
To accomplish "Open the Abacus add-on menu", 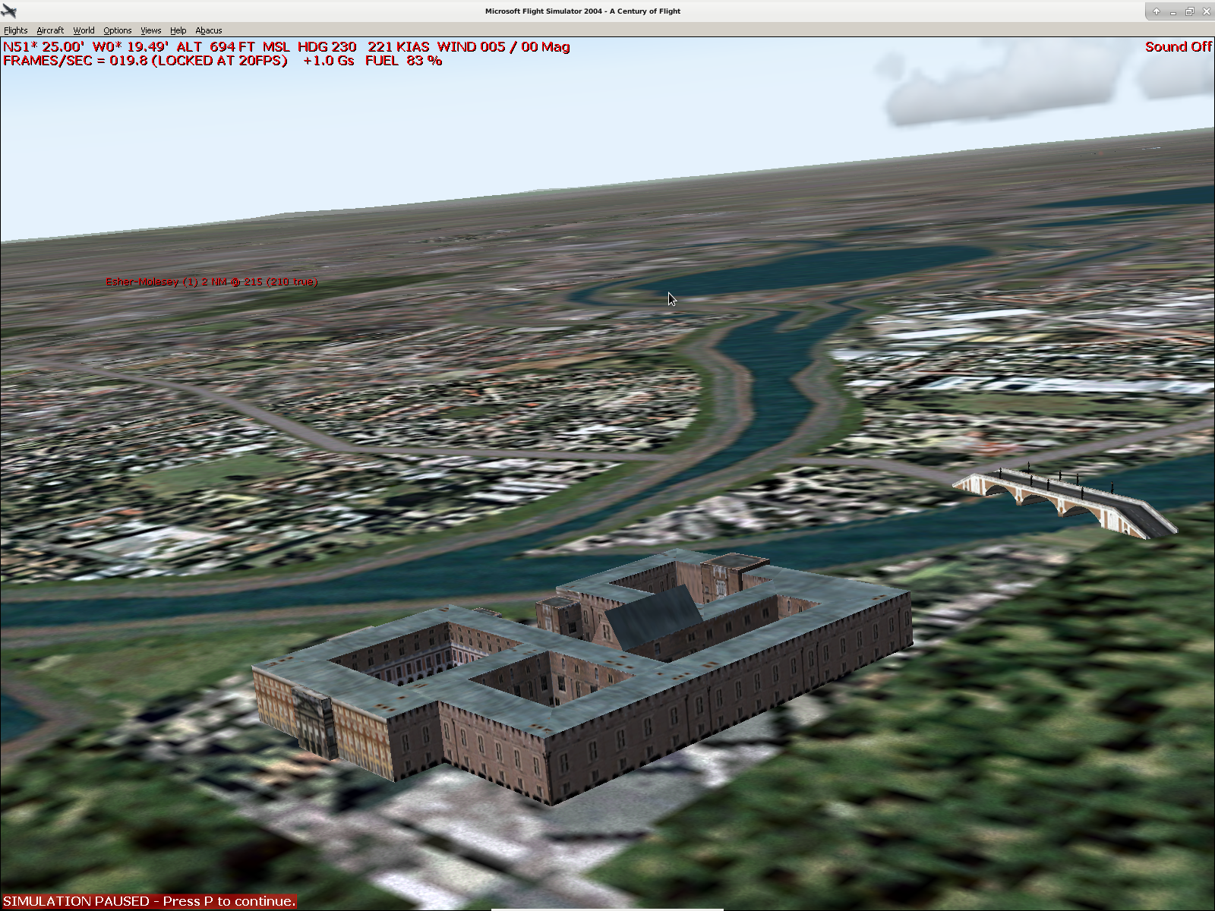I will 208,30.
